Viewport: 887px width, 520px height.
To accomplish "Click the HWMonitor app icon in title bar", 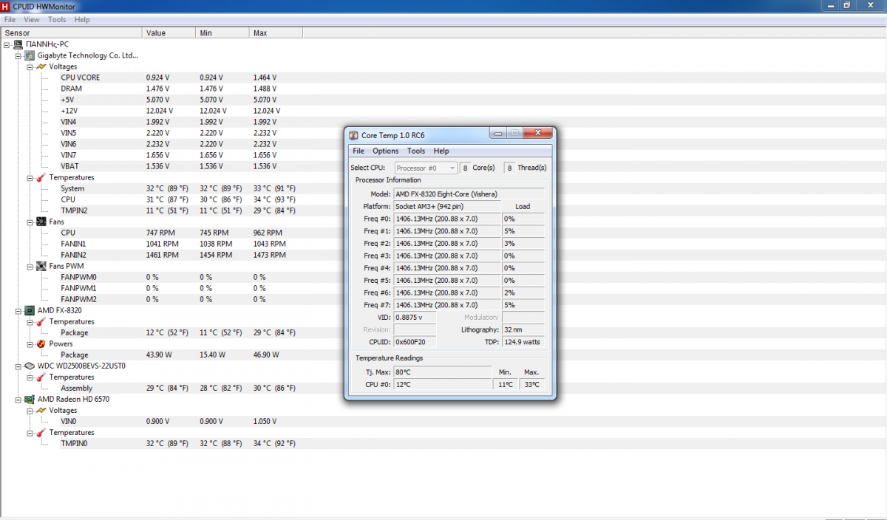I will click(x=7, y=7).
